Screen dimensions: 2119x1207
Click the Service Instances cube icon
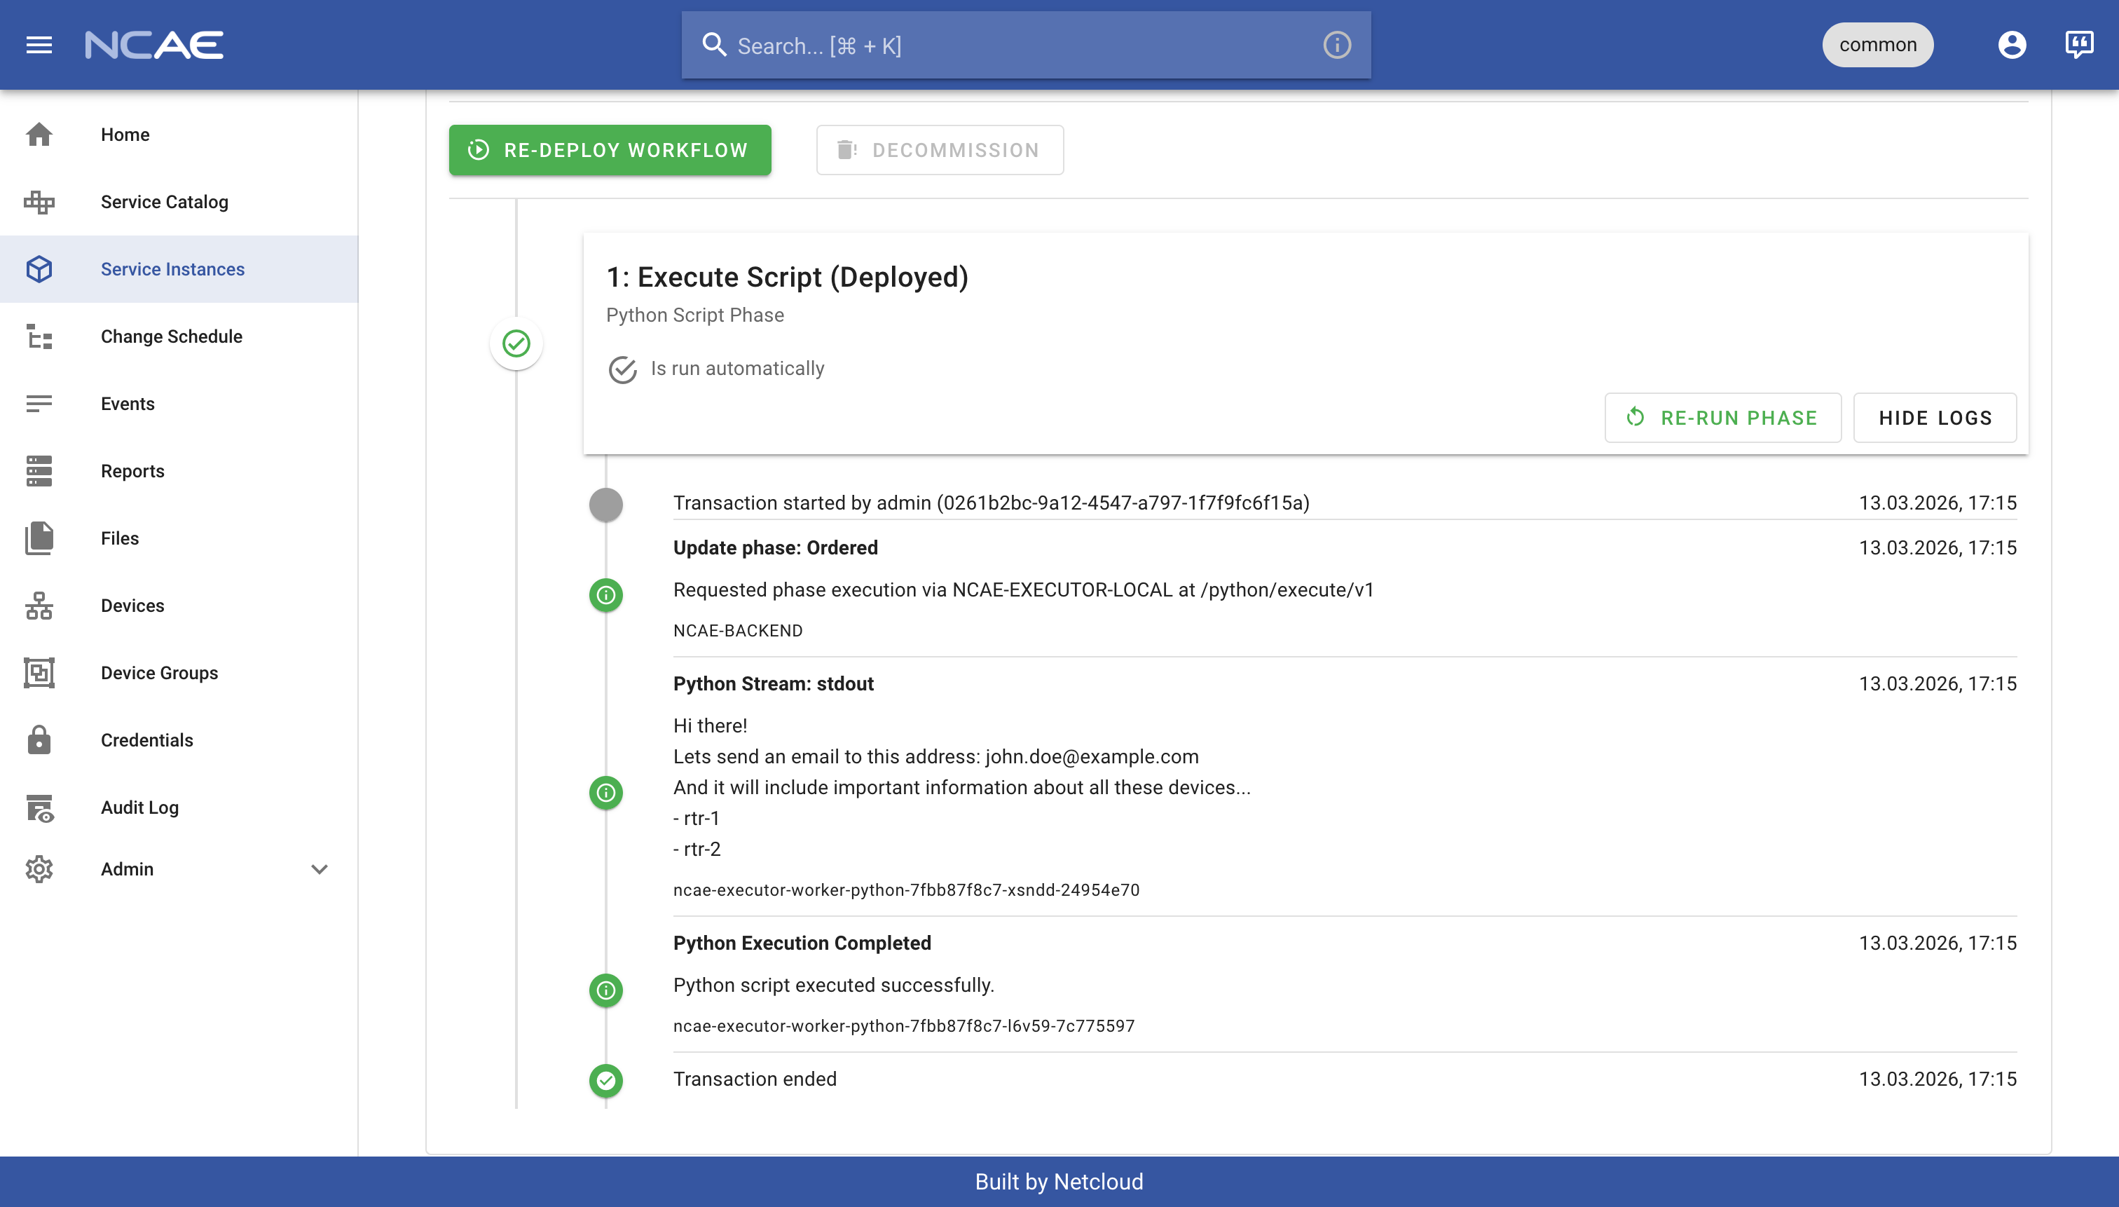[x=39, y=268]
